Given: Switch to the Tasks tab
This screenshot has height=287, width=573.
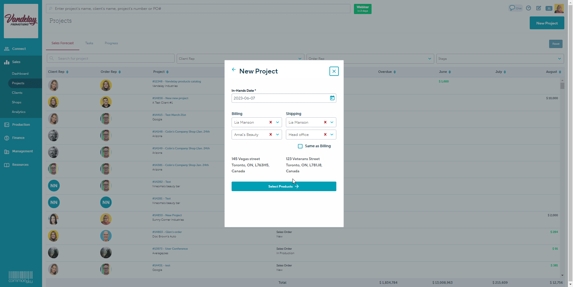Looking at the screenshot, I should [89, 43].
